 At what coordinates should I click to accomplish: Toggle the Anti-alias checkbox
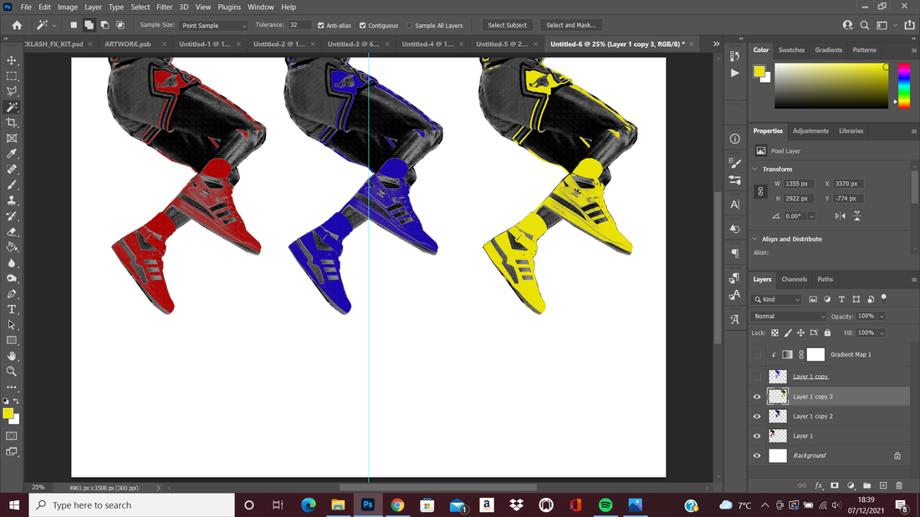[321, 25]
